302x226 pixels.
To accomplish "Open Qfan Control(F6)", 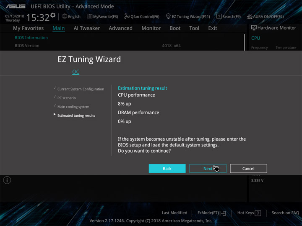I will (142, 16).
